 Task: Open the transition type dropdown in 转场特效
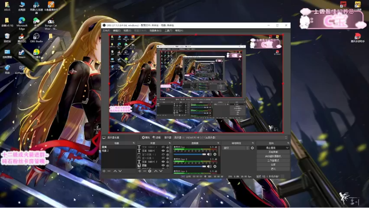pos(236,148)
